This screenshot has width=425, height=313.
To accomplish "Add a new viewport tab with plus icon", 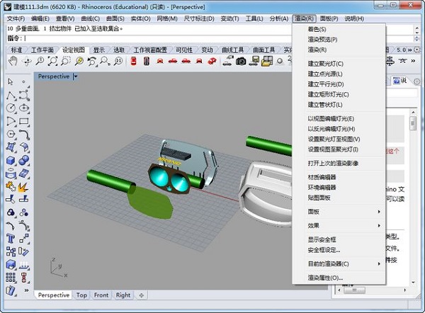I will 141,295.
